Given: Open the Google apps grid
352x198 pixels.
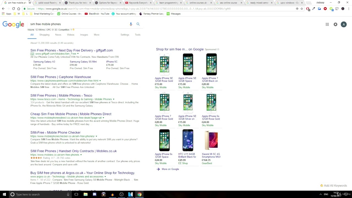Looking at the screenshot, I should point(327,24).
